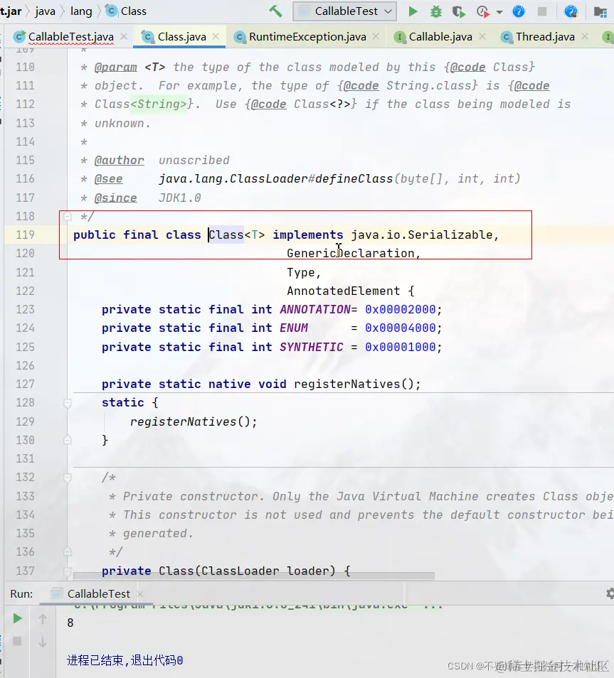614x678 pixels.
Task: Click the Thread.java class icon in its tab
Action: pos(506,37)
